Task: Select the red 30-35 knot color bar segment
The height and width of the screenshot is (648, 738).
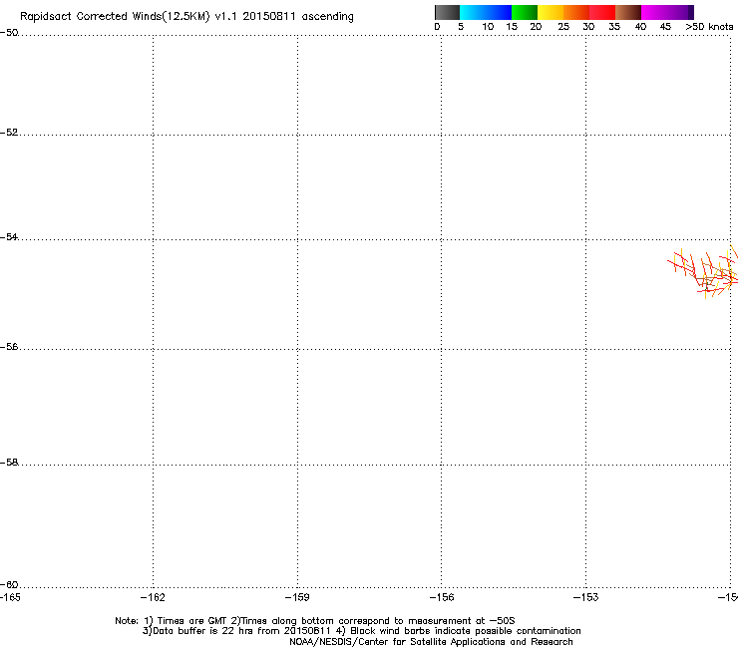Action: 602,12
